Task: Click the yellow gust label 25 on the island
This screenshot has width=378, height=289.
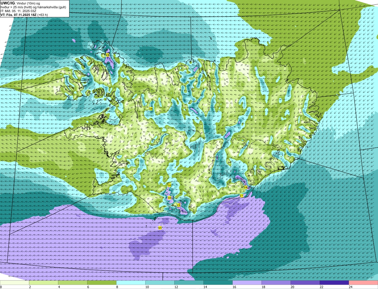Action: point(160,228)
